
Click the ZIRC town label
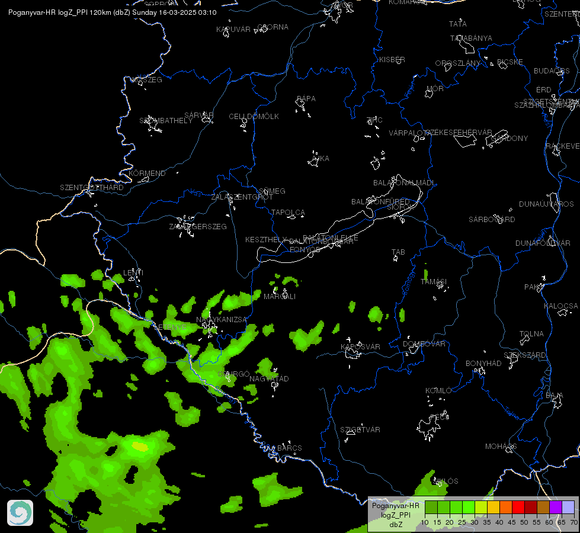point(374,120)
